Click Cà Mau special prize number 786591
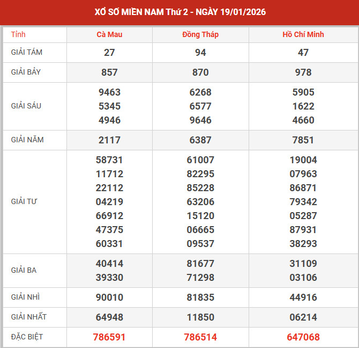 coord(109,337)
